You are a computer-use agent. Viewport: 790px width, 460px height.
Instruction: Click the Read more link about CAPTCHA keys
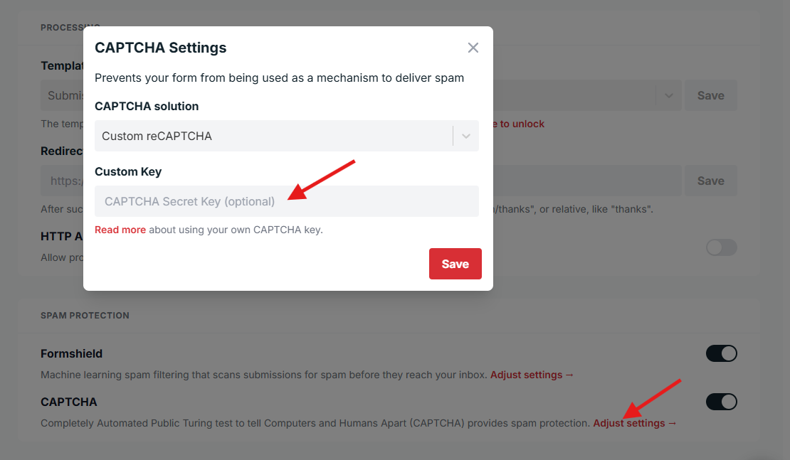tap(120, 229)
